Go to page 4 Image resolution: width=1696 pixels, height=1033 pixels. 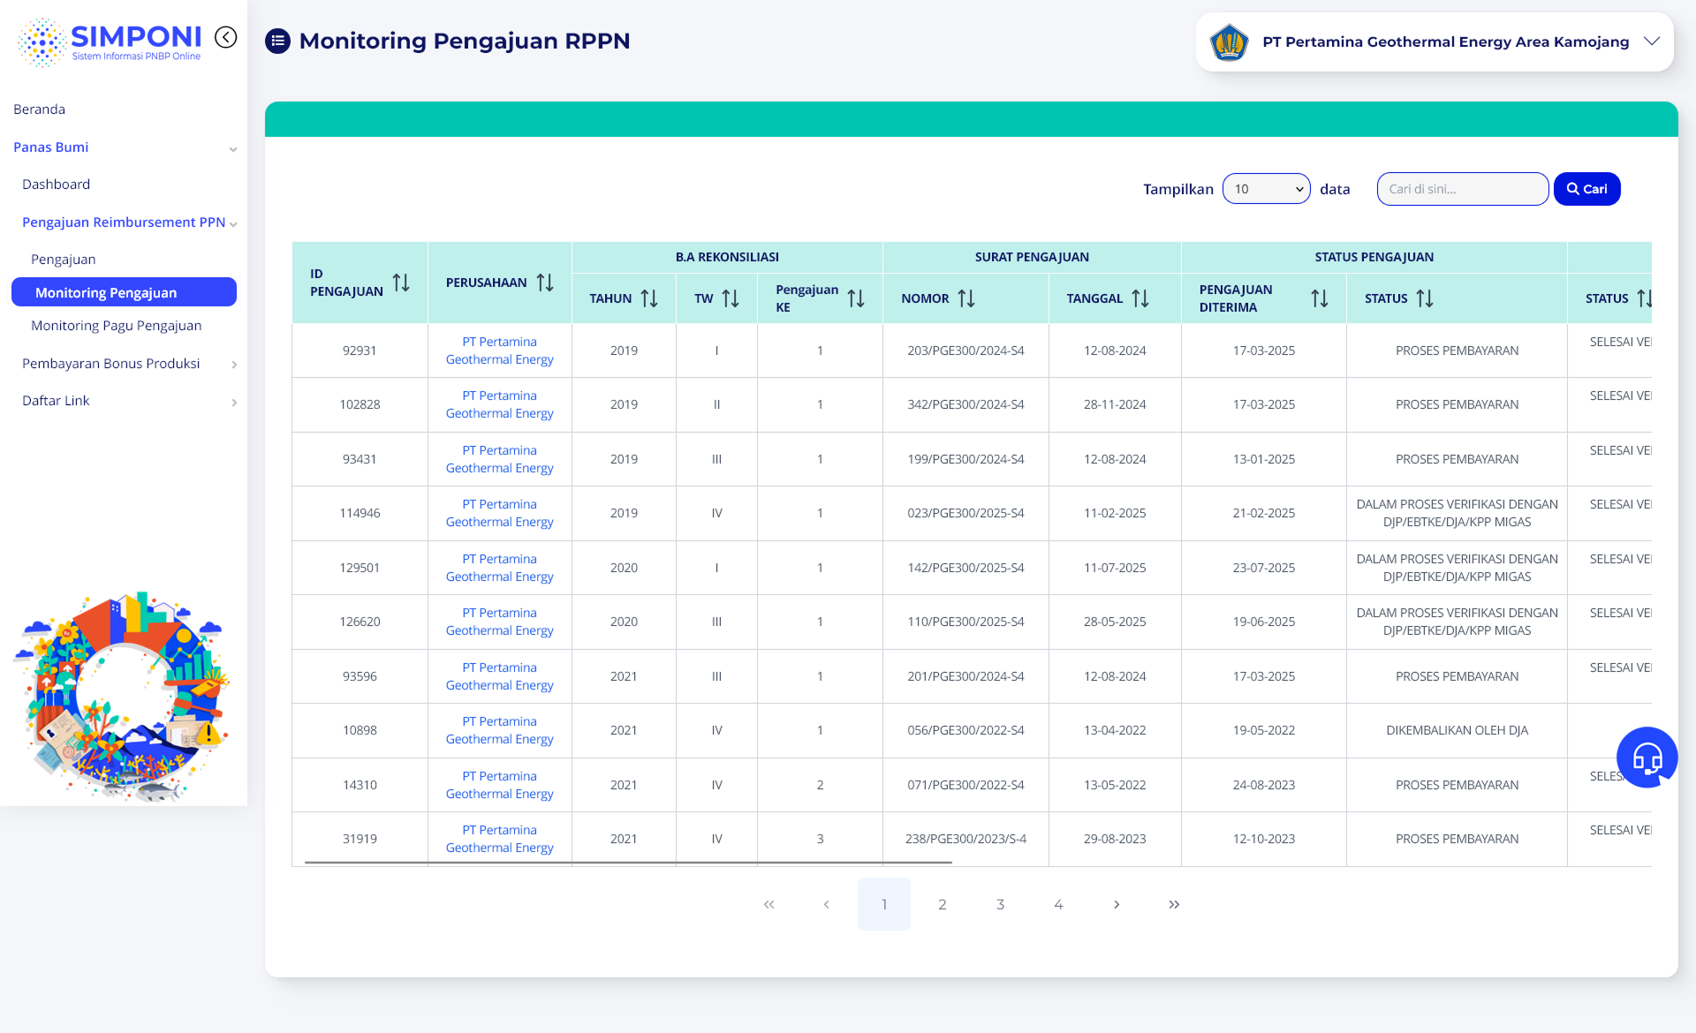click(x=1058, y=904)
